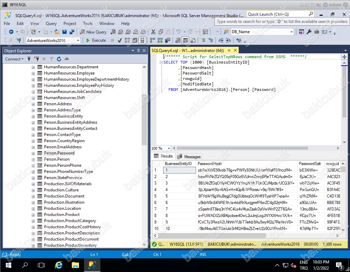Click Object Explorer Activity Monitor icon
The image size is (350, 272).
pos(67,59)
